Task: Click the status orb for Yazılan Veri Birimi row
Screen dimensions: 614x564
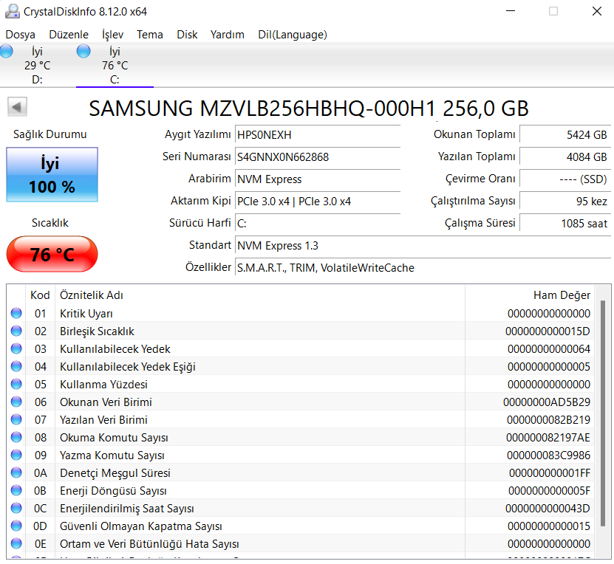Action: pyautogui.click(x=16, y=419)
